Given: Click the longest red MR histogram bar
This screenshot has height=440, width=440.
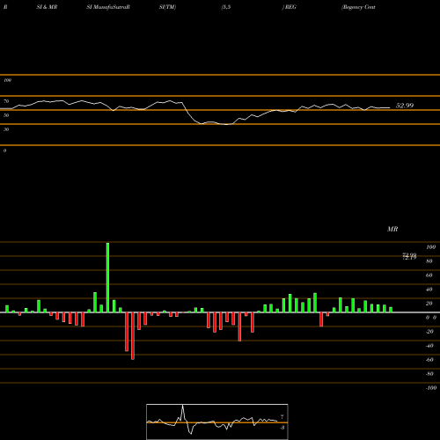Looking at the screenshot, I should click(133, 336).
